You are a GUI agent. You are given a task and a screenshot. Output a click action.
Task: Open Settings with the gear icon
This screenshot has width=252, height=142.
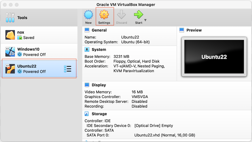104,15
